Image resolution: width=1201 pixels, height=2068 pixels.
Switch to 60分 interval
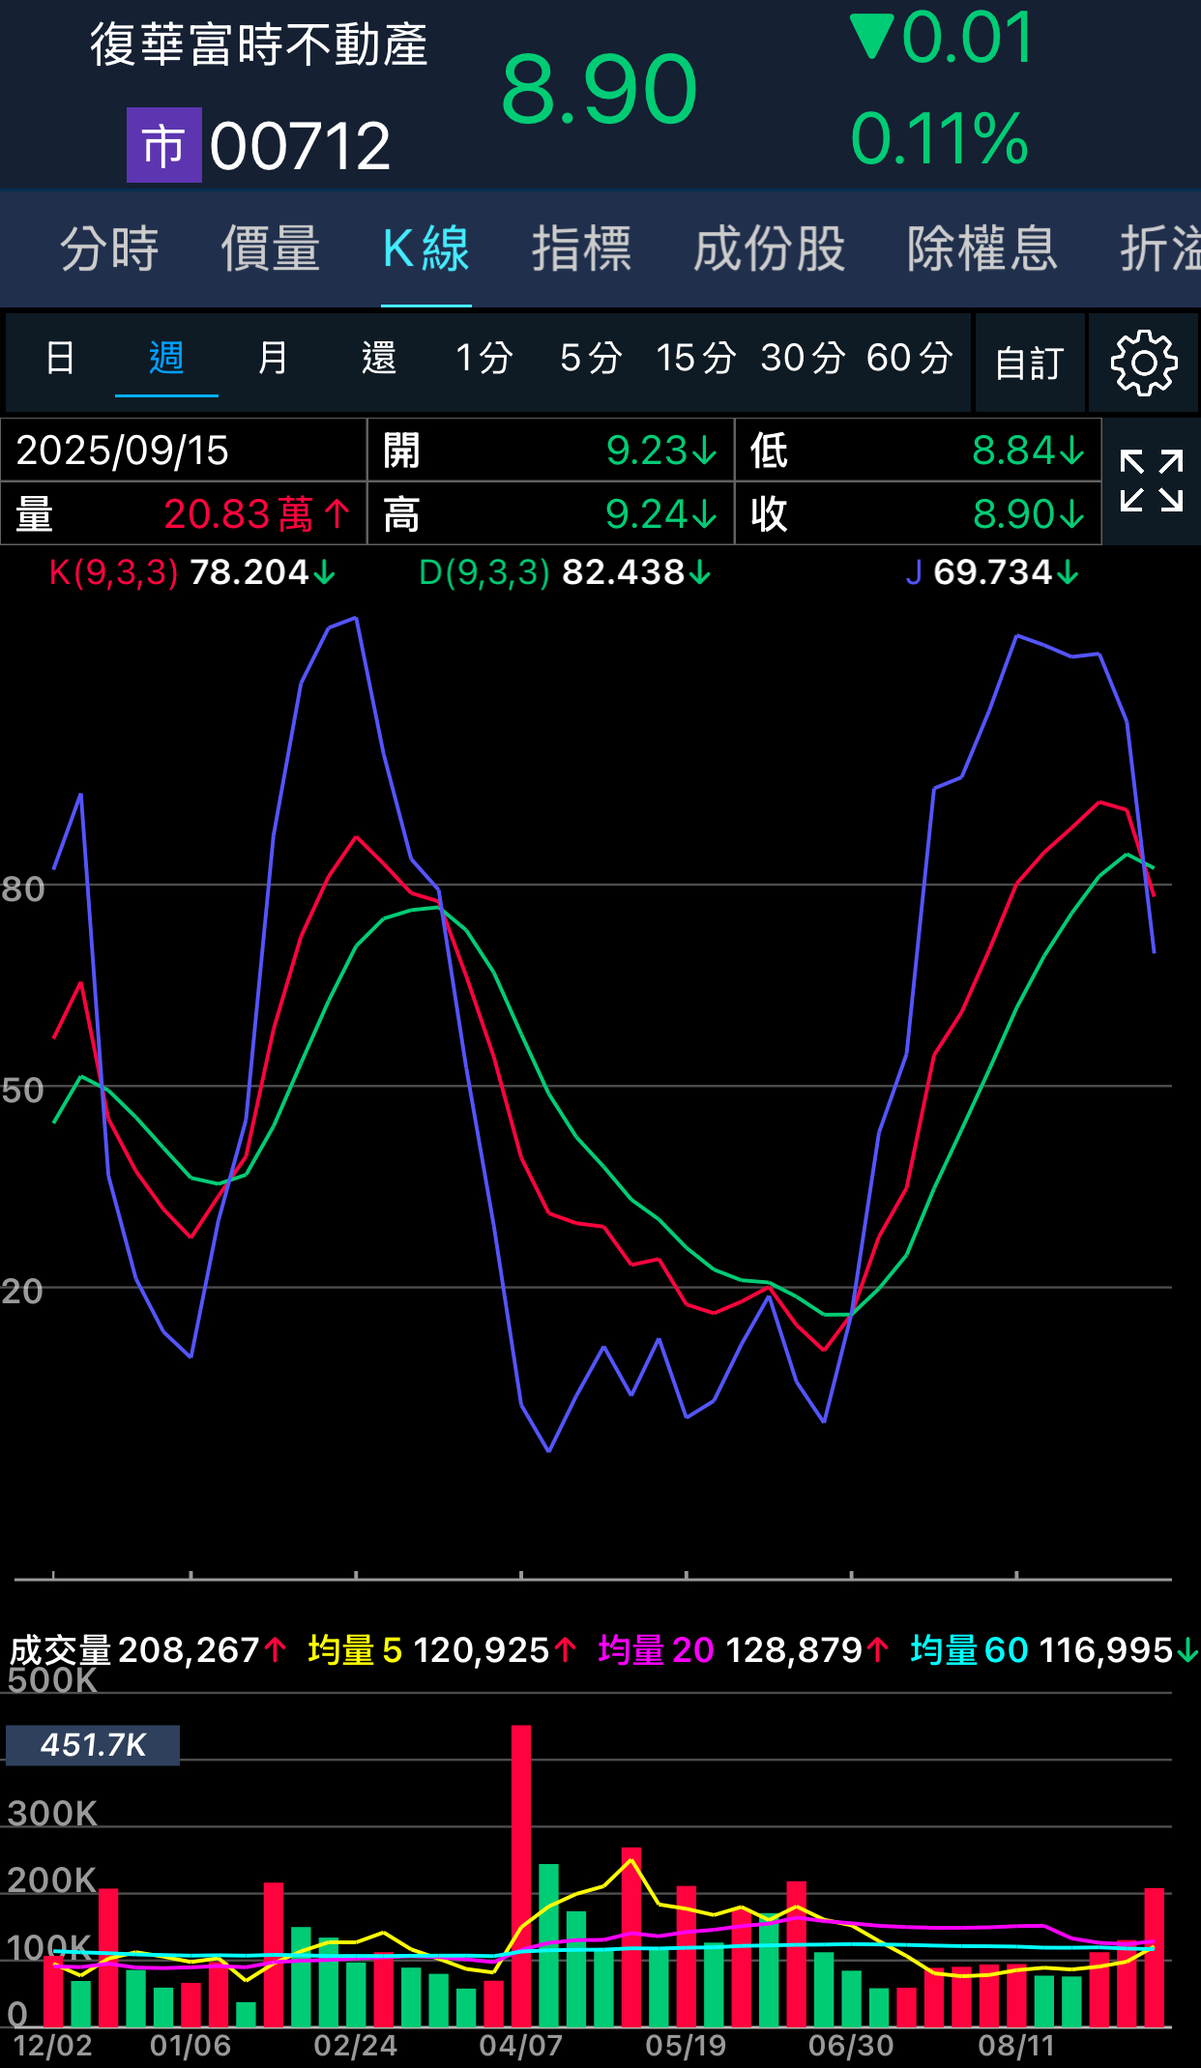(908, 358)
